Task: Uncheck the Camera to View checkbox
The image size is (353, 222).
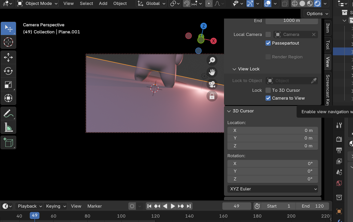Action: [268, 98]
